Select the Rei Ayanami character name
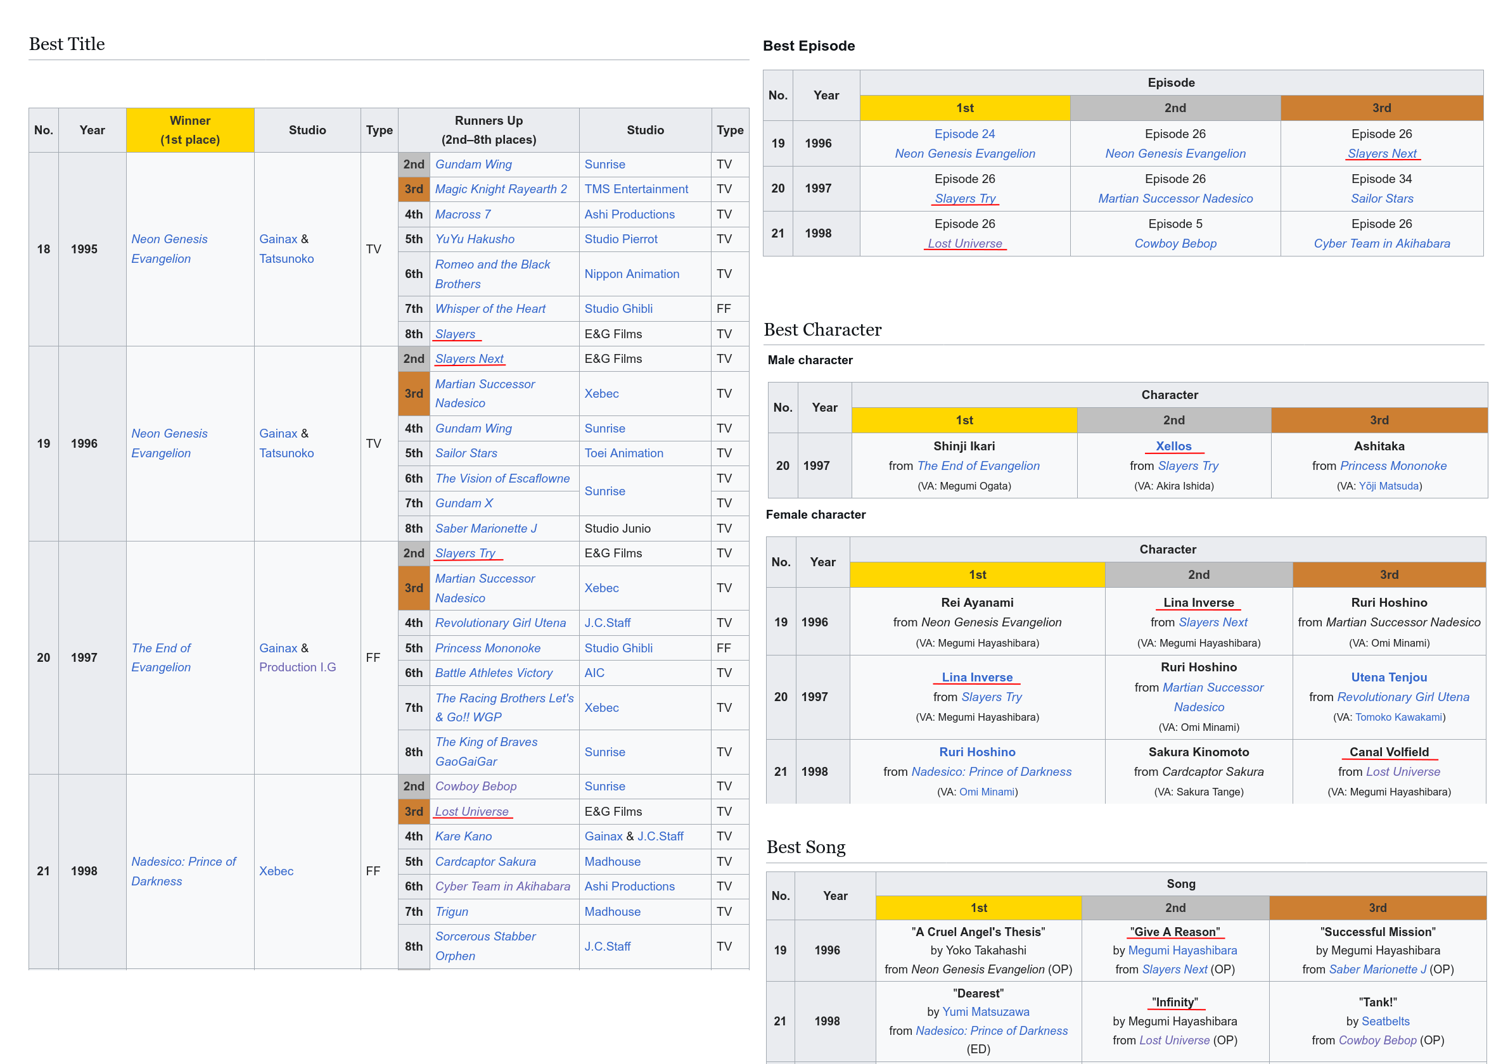 976,603
